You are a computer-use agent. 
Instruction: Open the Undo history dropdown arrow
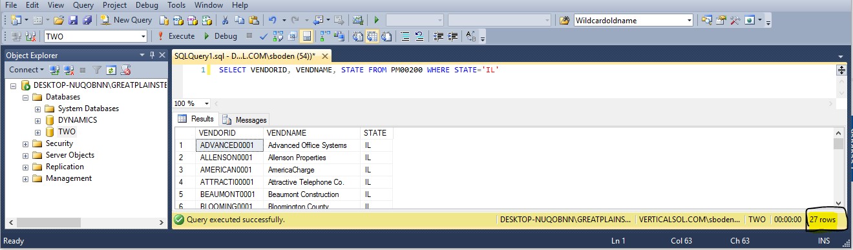[284, 20]
